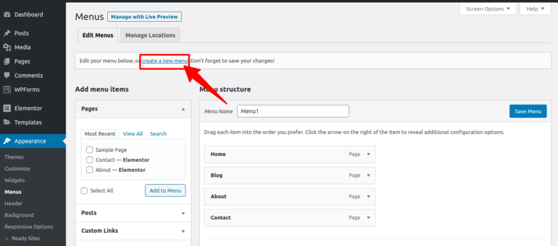Click the Dashboard gauge icon

7,14
